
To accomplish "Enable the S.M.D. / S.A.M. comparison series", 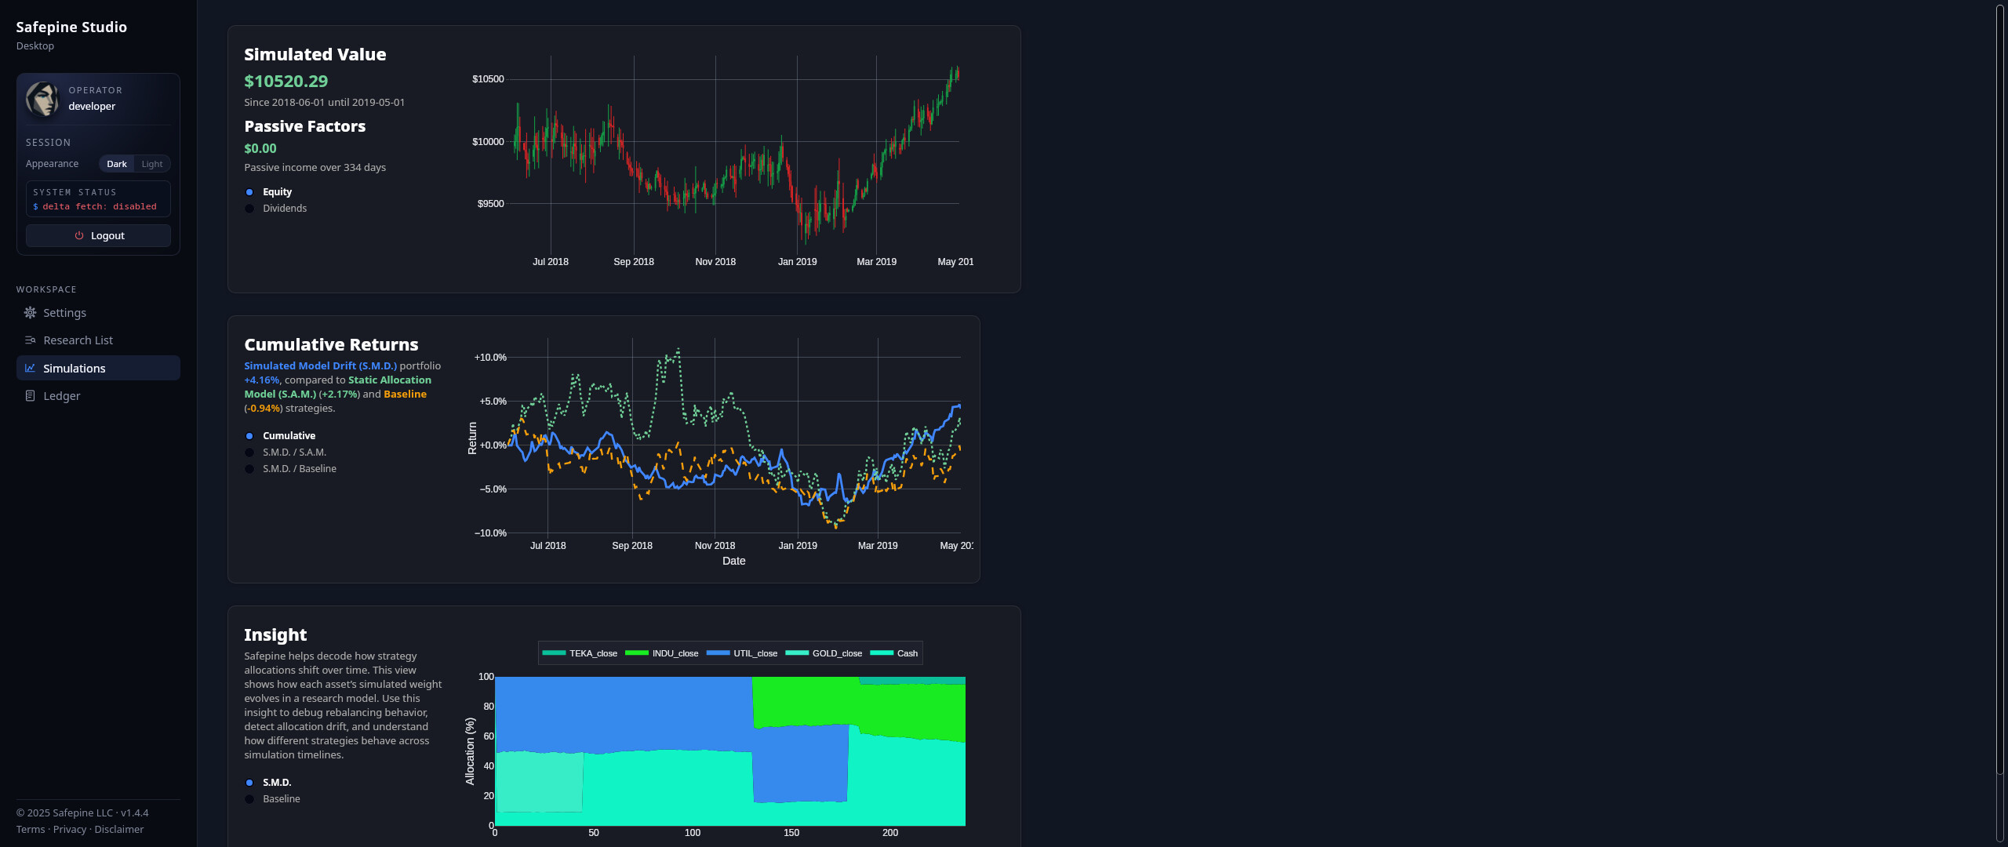I will tap(294, 452).
